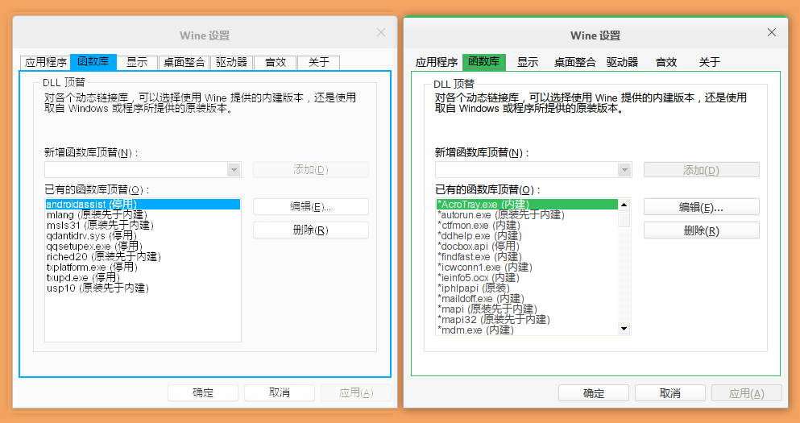
Task: Confirm with 确定 in left window
Action: (x=203, y=393)
